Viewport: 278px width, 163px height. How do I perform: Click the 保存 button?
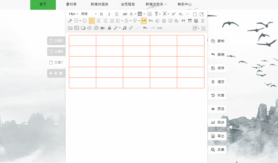(217, 68)
